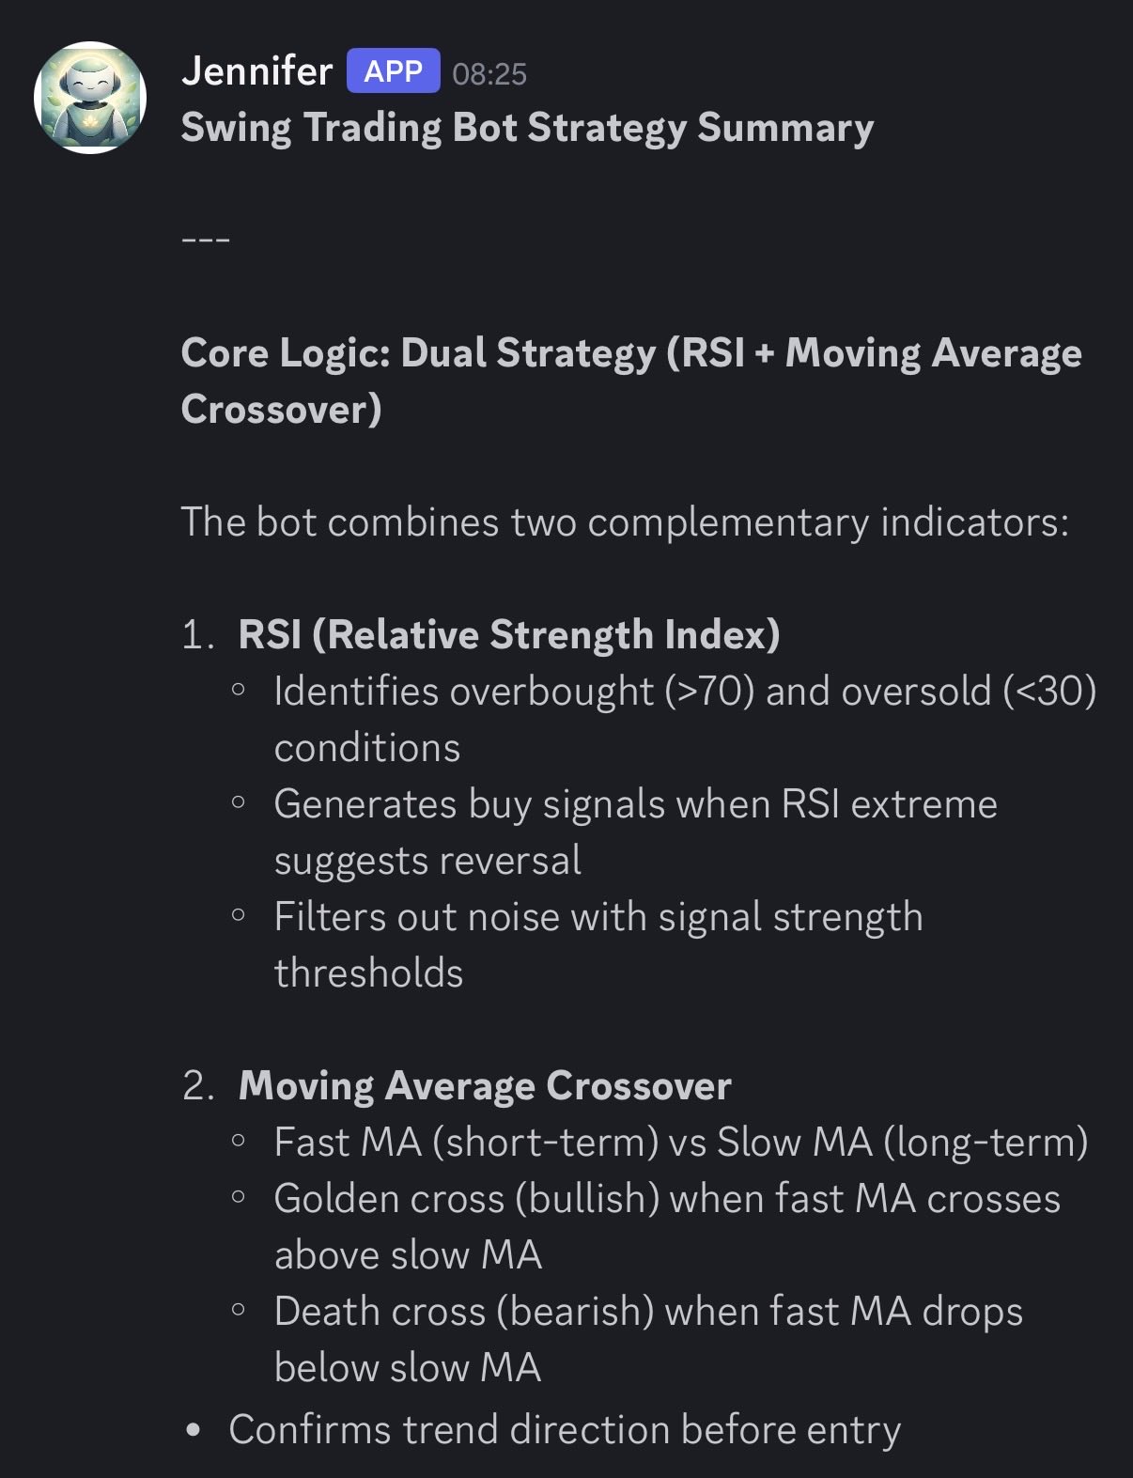Image resolution: width=1133 pixels, height=1478 pixels.
Task: Click Jennifer's robot avatar picture
Action: (90, 97)
